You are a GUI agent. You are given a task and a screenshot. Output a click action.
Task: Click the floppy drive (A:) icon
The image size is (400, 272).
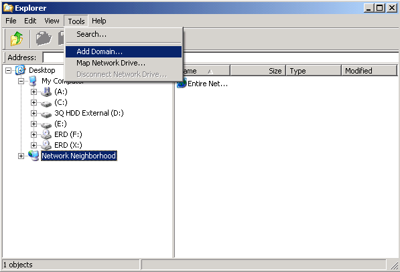pos(46,92)
